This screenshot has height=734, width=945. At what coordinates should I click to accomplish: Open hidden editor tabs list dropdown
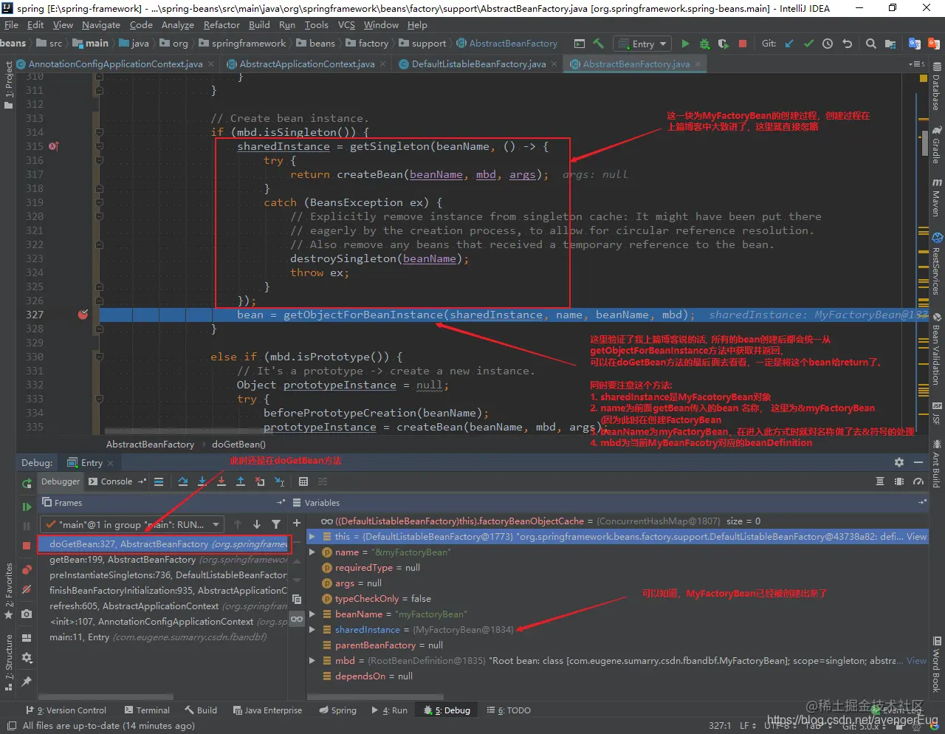(x=917, y=64)
